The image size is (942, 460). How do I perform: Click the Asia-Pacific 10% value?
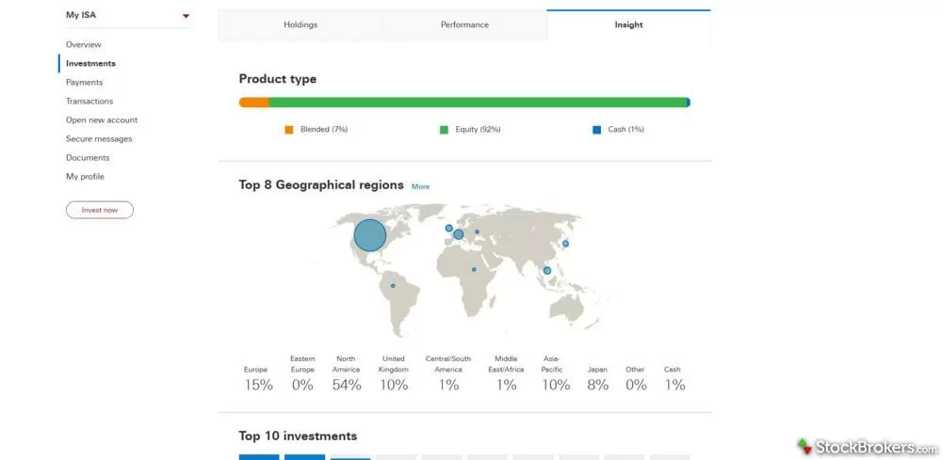click(x=556, y=385)
